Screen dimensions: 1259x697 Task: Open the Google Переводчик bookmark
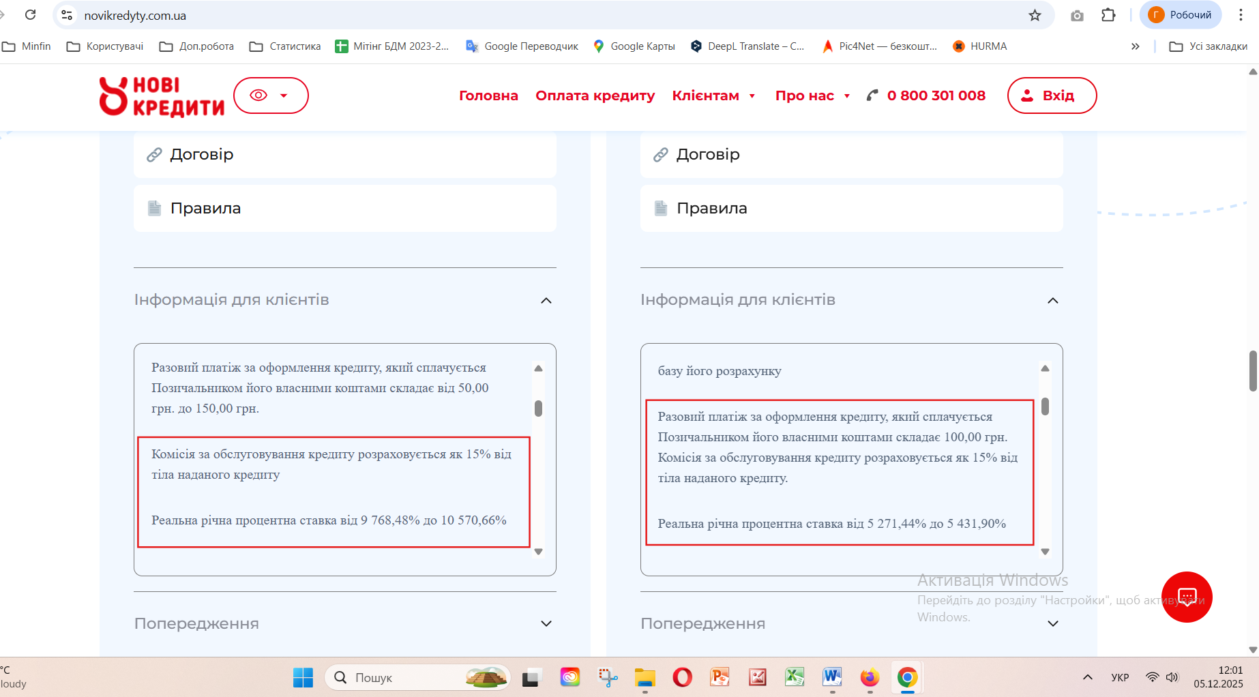[522, 46]
